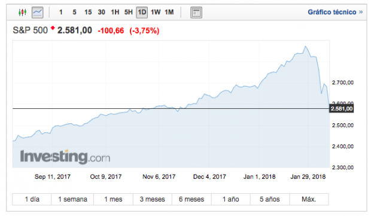
Task: Select the 1D daily interval
Action: (142, 13)
